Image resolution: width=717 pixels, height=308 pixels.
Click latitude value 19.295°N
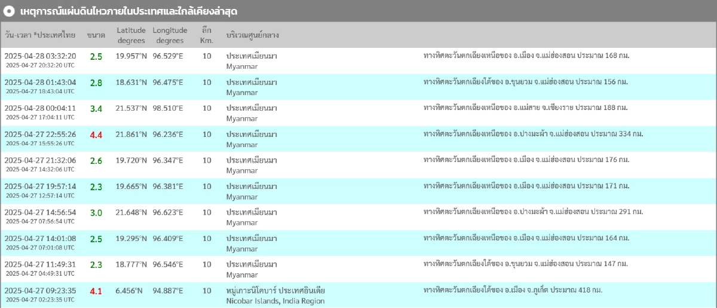131,239
